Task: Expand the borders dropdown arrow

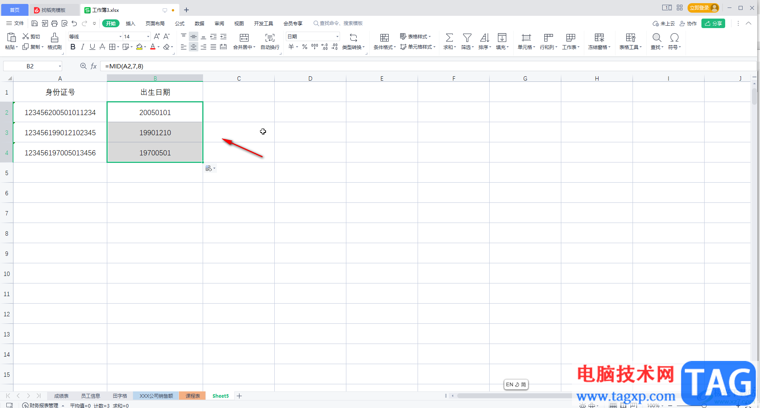Action: click(118, 47)
